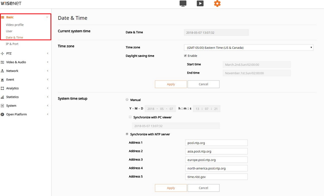Image resolution: width=324 pixels, height=196 pixels.
Task: Click the PTZ arrows icon
Action: [x=3, y=53]
